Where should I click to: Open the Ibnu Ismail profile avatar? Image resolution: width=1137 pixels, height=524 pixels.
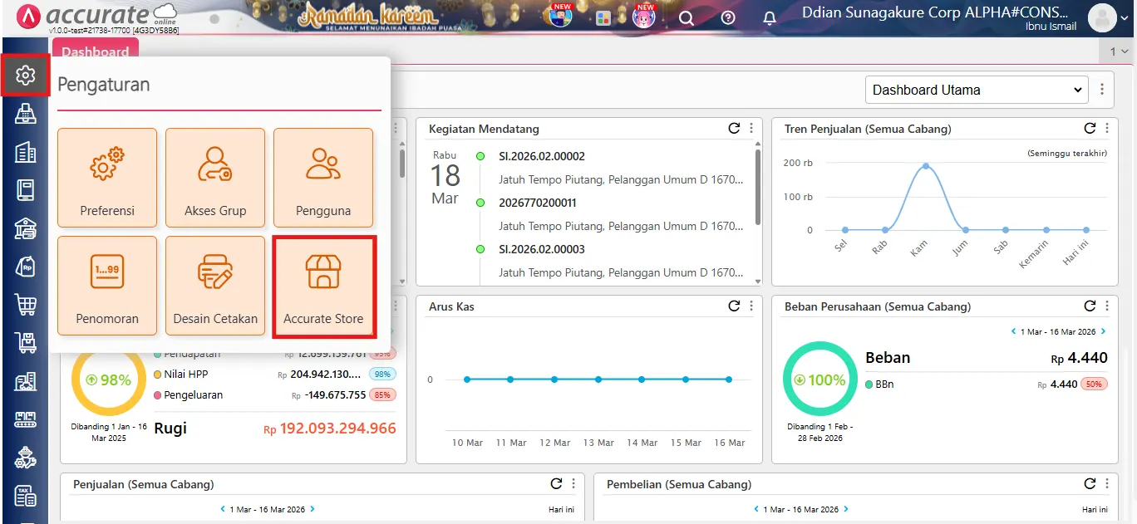pos(1103,17)
